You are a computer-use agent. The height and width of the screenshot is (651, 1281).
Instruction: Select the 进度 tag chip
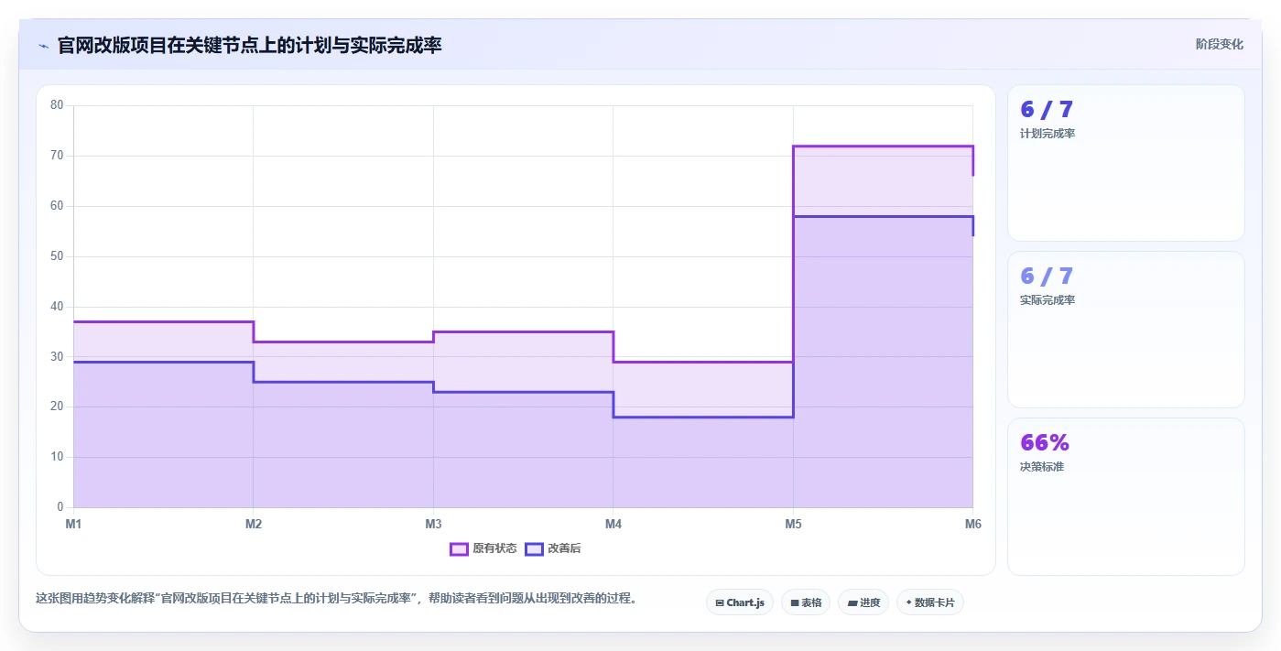pos(863,602)
